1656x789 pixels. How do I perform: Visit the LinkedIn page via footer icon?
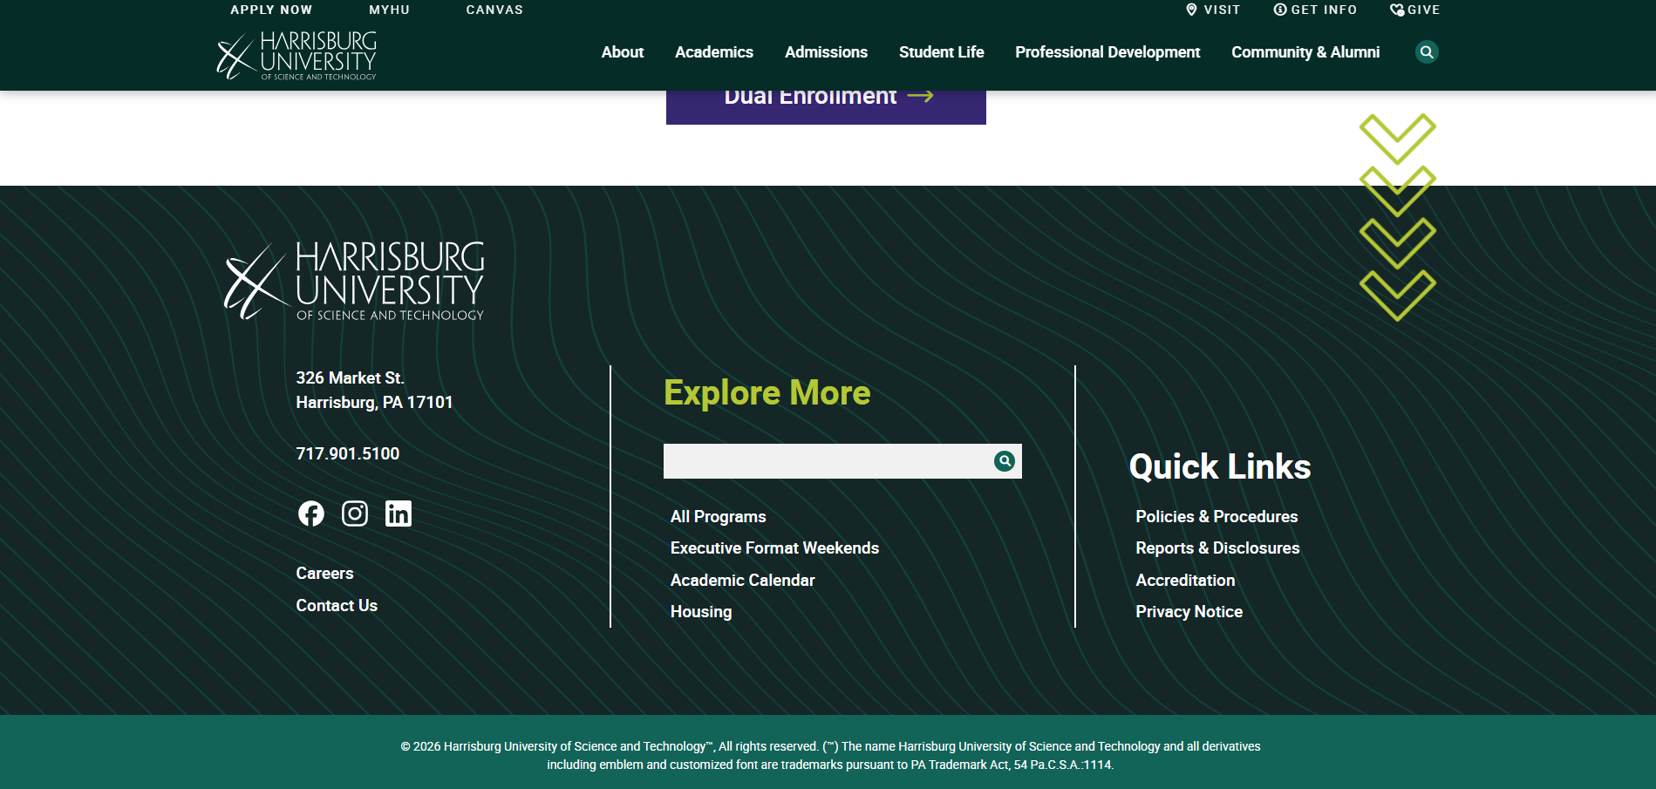click(x=399, y=514)
